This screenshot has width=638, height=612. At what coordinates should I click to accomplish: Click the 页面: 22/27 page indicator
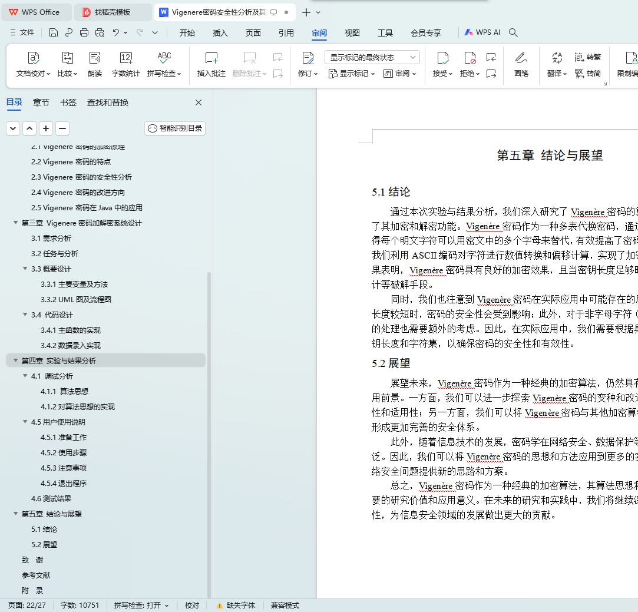pyautogui.click(x=27, y=606)
